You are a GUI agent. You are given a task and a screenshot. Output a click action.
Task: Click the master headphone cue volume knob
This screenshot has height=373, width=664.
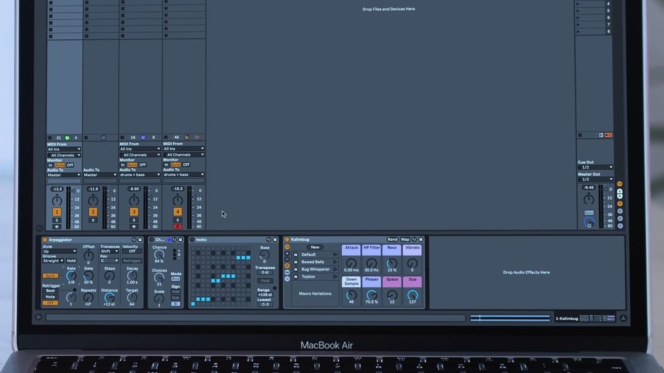click(x=589, y=222)
